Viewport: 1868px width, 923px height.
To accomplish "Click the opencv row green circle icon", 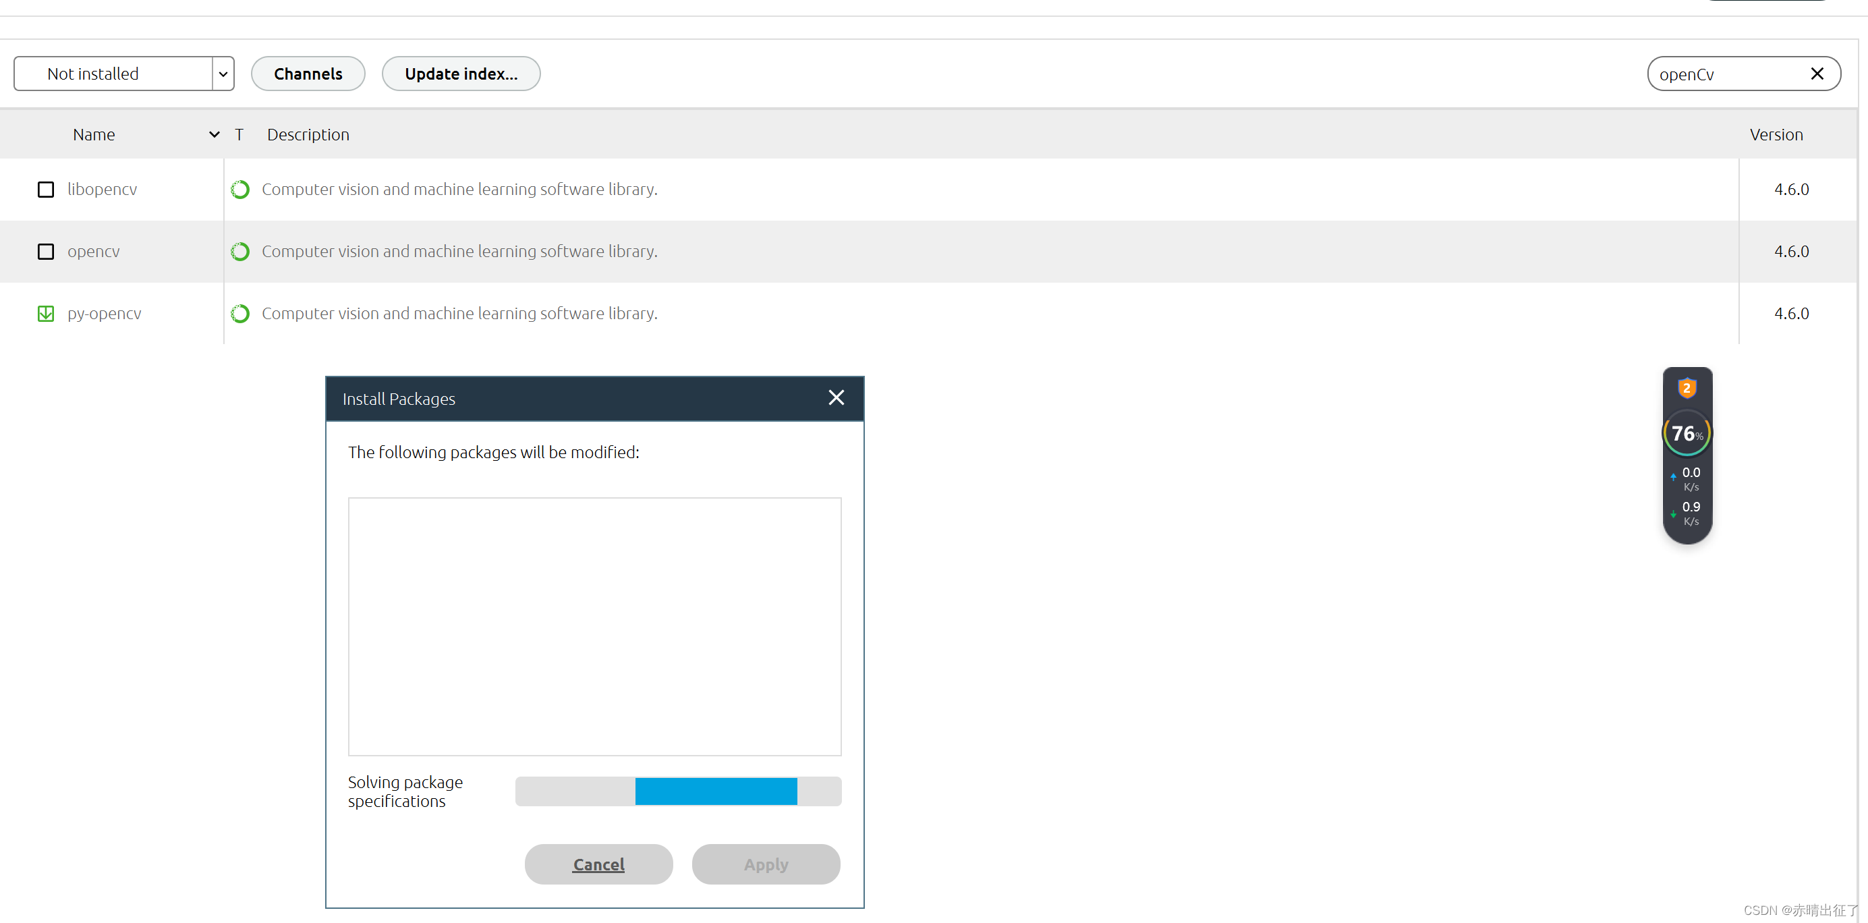I will click(240, 252).
